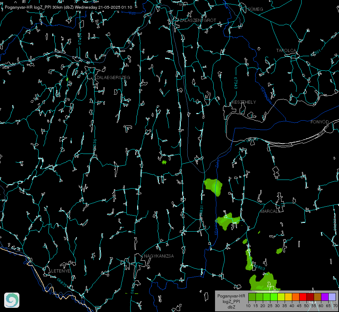
Task: Click the radar echo on the Zala river
Action: [214, 187]
